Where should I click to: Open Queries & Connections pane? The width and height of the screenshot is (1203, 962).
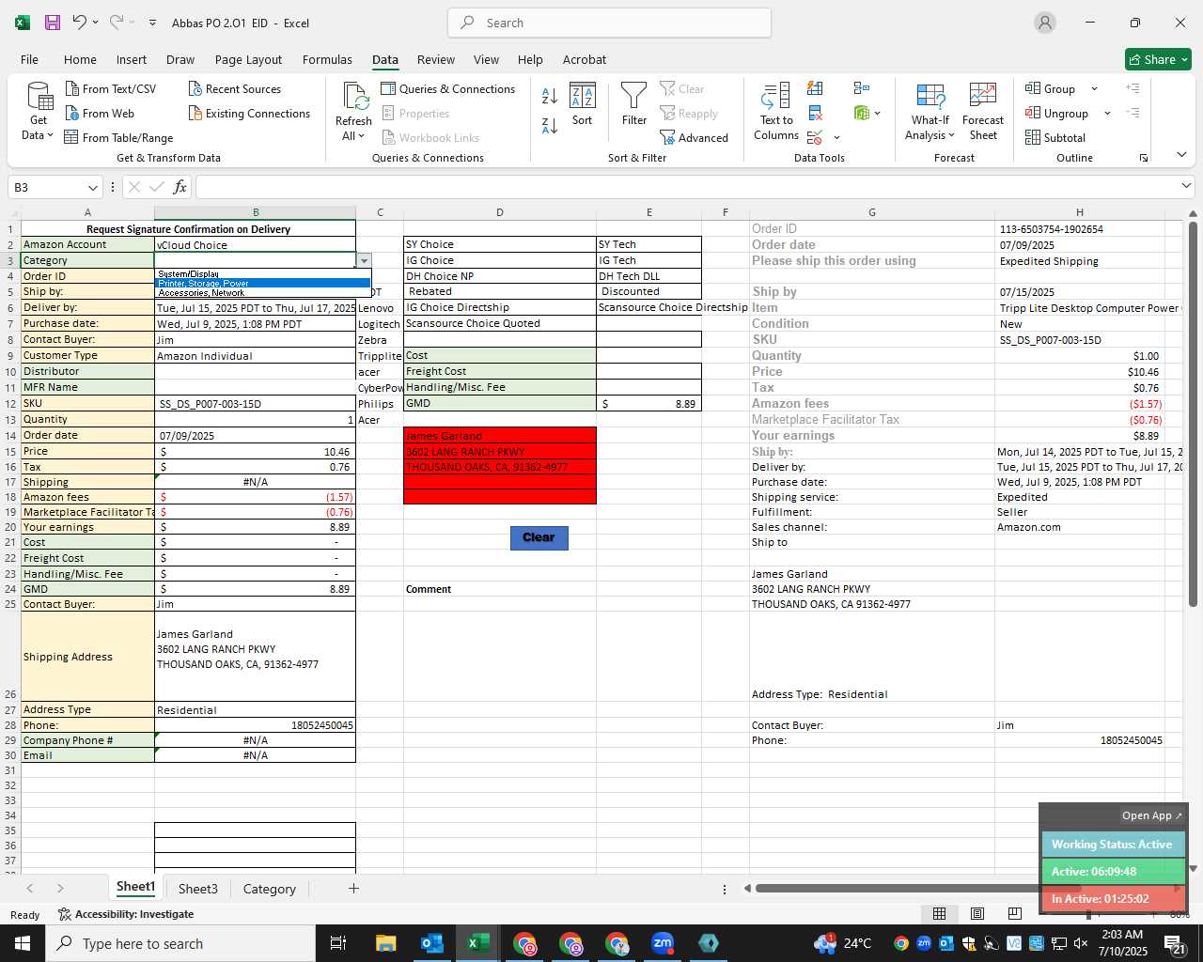click(448, 88)
